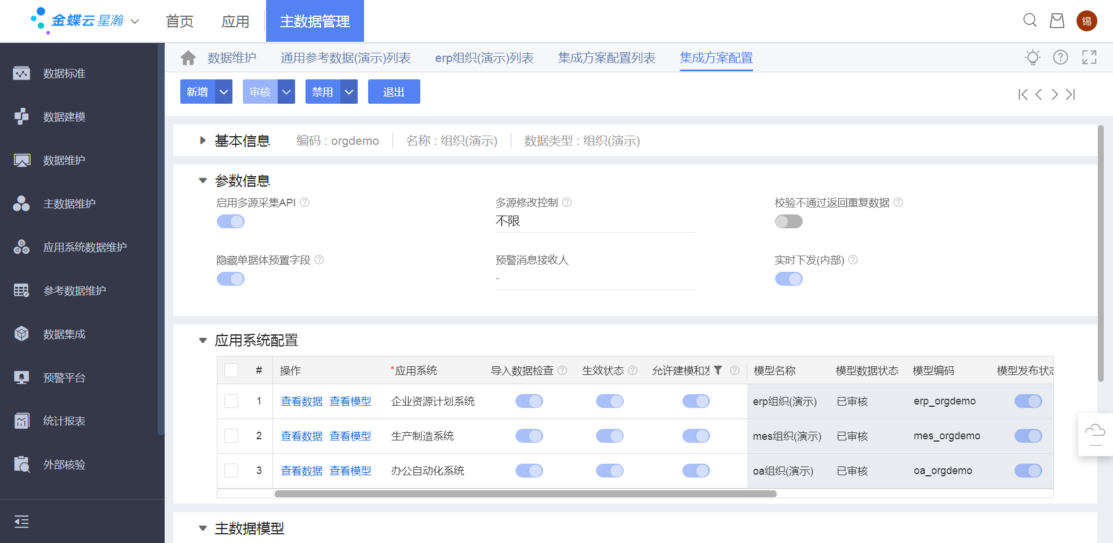Viewport: 1113px width, 543px height.
Task: Toggle 导入数据检查 for 企业资源计划系统
Action: click(x=529, y=401)
